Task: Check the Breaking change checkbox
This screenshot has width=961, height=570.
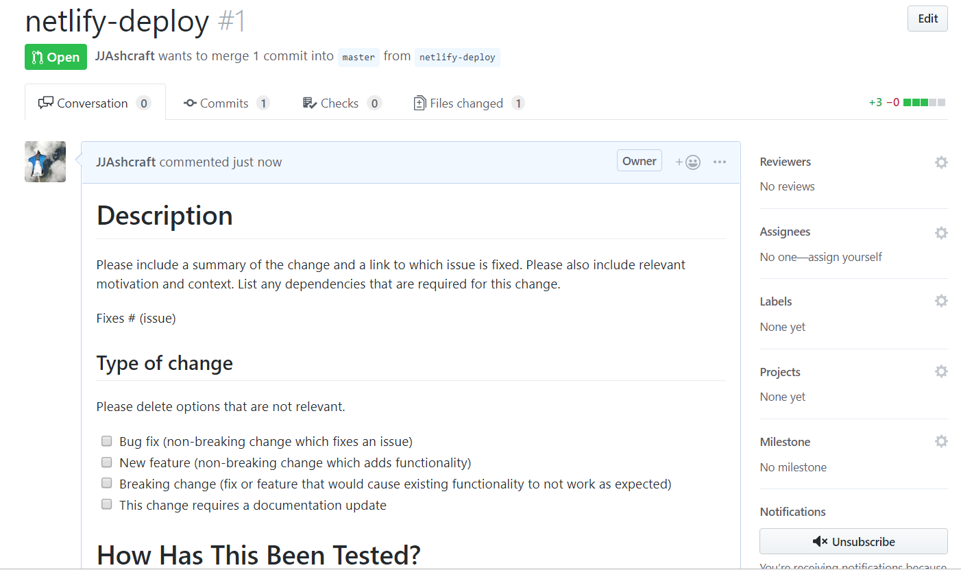Action: [107, 483]
